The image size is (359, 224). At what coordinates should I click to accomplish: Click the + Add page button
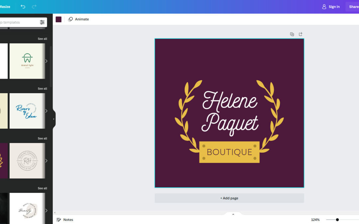(229, 198)
